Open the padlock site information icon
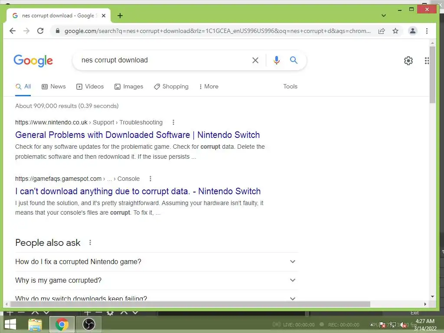The image size is (444, 333). tap(58, 31)
